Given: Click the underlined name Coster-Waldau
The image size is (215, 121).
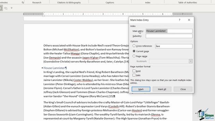Looking at the screenshot, I should (x=83, y=80).
